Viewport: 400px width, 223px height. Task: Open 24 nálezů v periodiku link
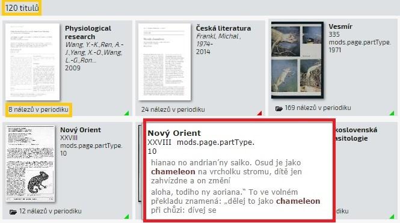point(173,109)
